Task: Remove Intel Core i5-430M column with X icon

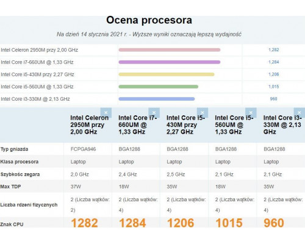Action: pos(203,113)
